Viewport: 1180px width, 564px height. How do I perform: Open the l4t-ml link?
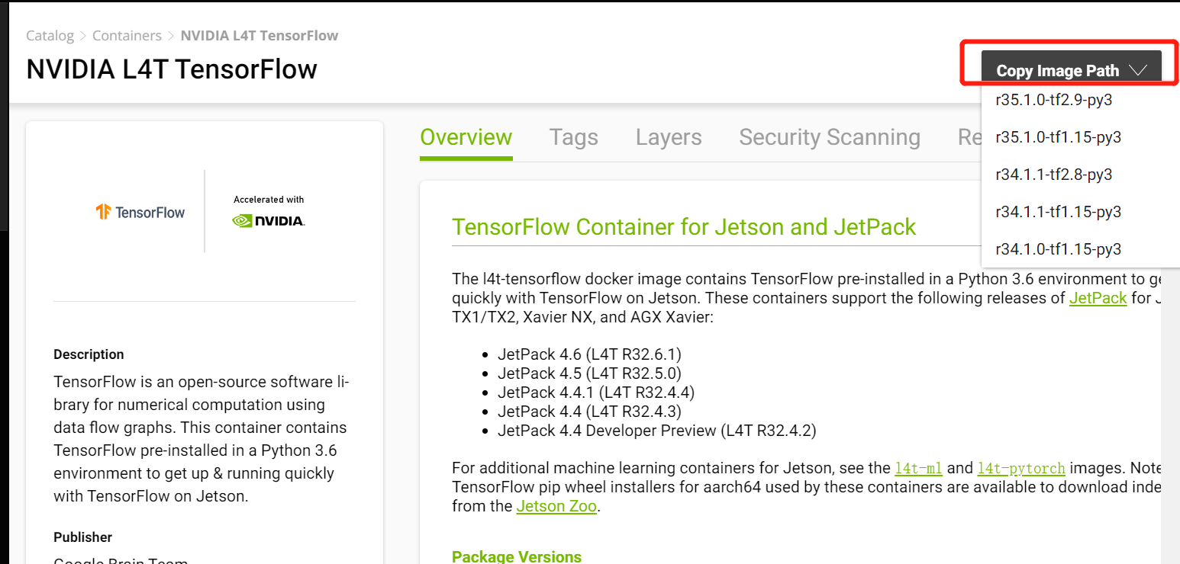click(918, 468)
